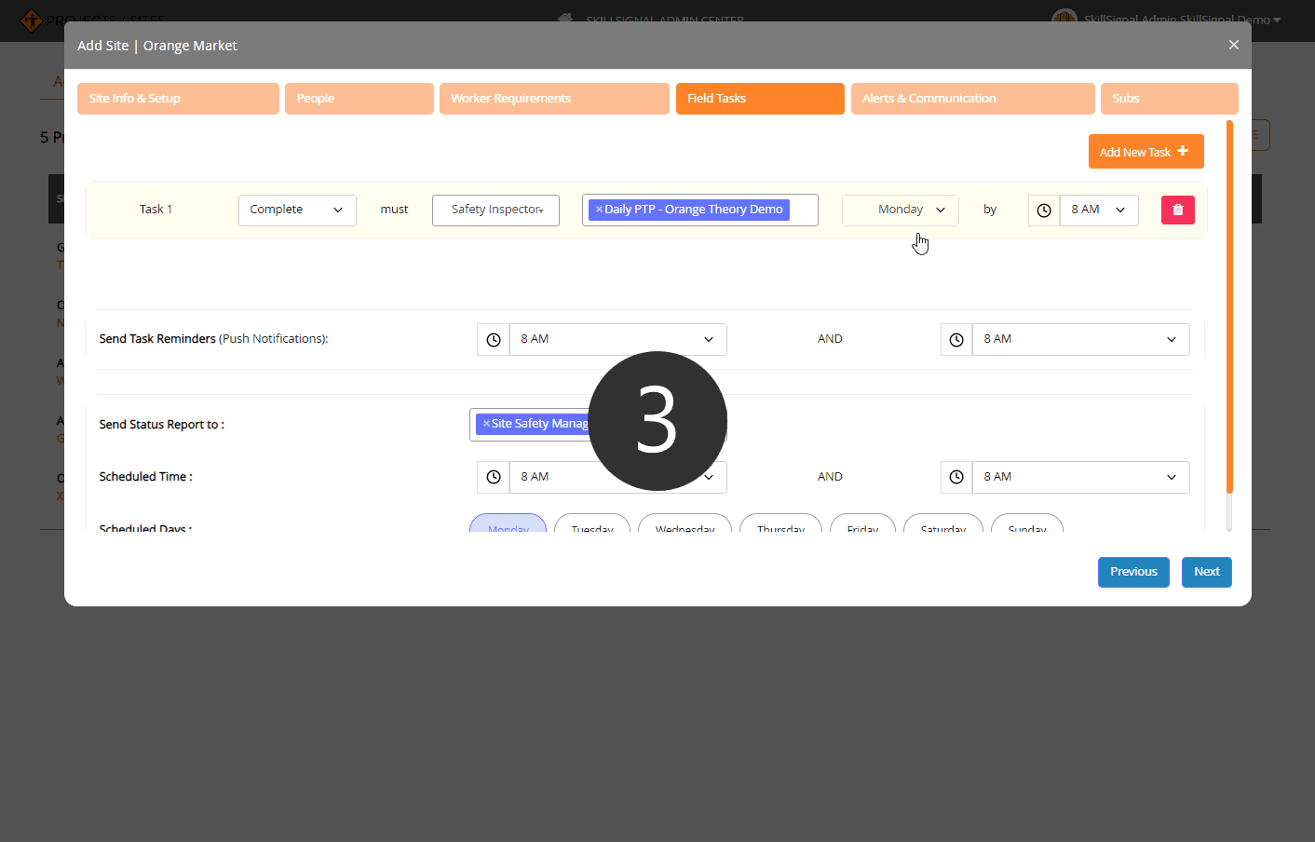Click the home icon beside Admin Center title
This screenshot has height=842, width=1315.
coord(564,20)
